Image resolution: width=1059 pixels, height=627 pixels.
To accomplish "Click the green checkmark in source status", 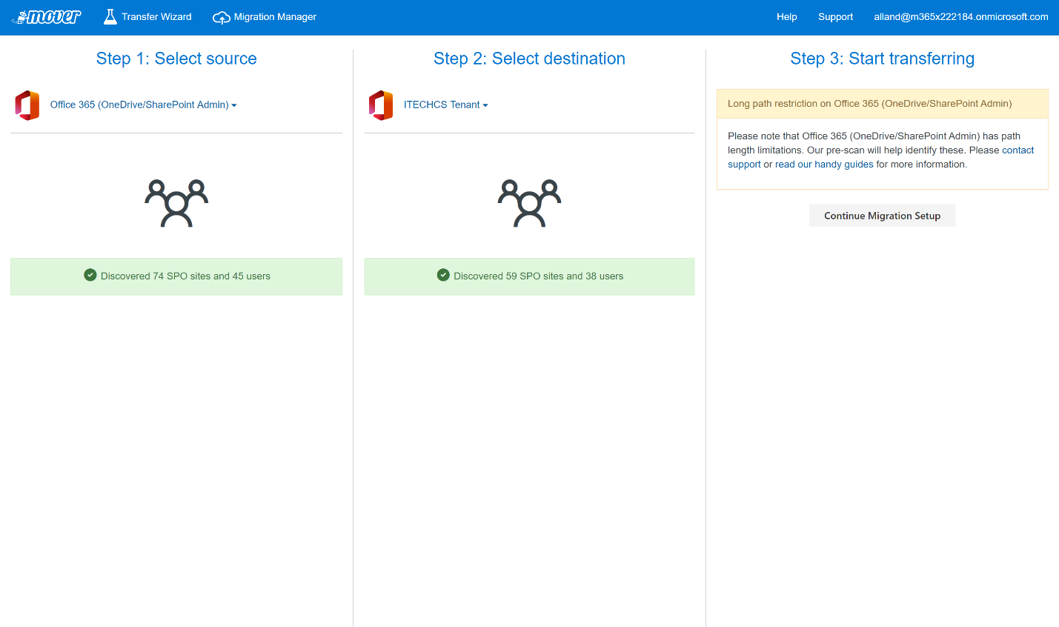I will [90, 275].
